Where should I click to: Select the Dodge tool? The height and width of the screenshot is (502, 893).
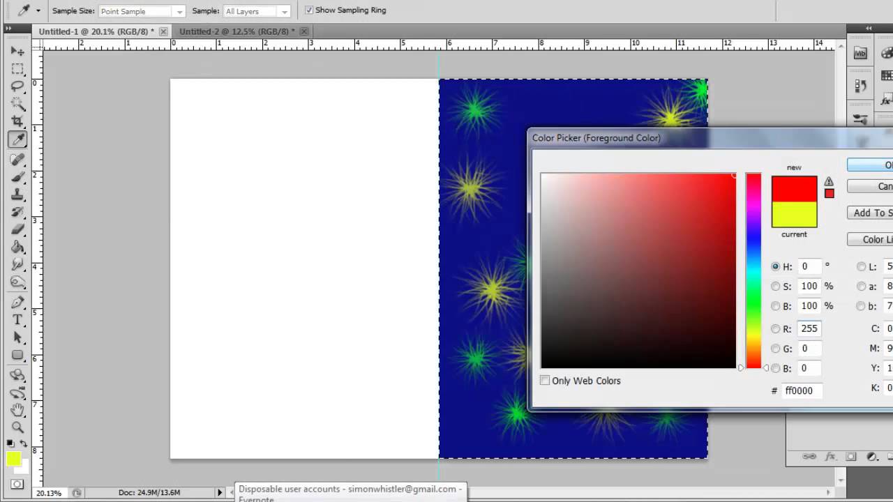click(x=17, y=282)
